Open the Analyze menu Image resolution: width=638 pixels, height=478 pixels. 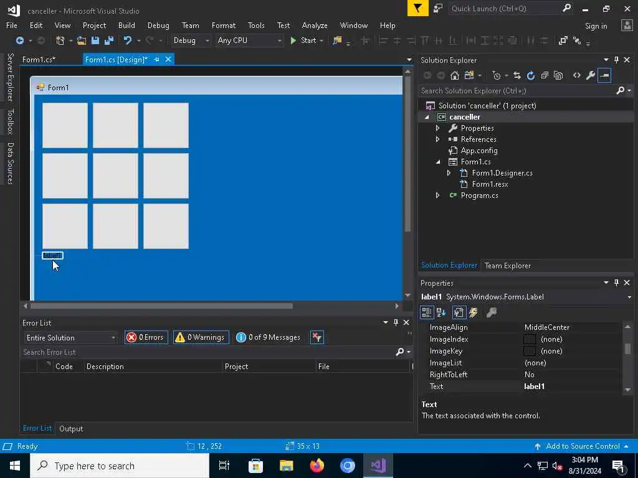coord(315,25)
